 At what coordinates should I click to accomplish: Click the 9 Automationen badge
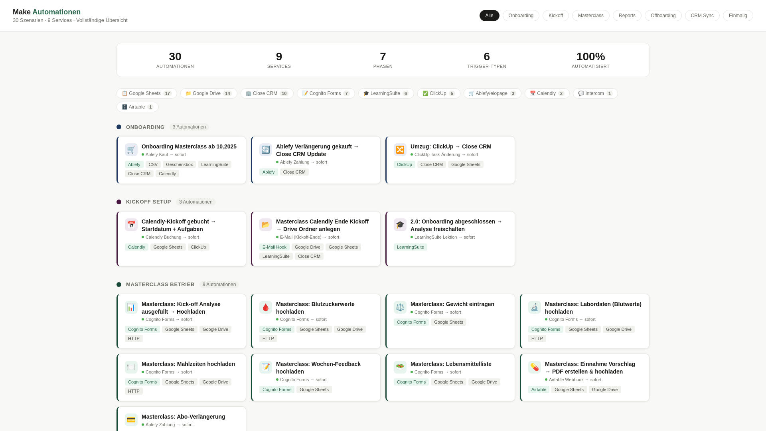[x=219, y=285]
